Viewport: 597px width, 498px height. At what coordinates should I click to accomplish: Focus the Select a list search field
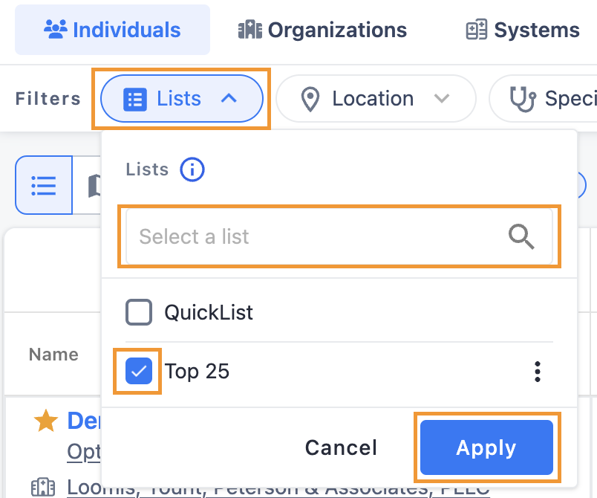pyautogui.click(x=339, y=236)
